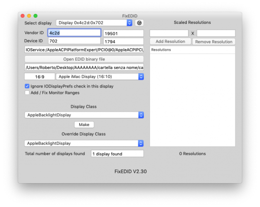The height and width of the screenshot is (207, 260).
Task: Open the Override Display Class dropdown
Action: (x=84, y=143)
